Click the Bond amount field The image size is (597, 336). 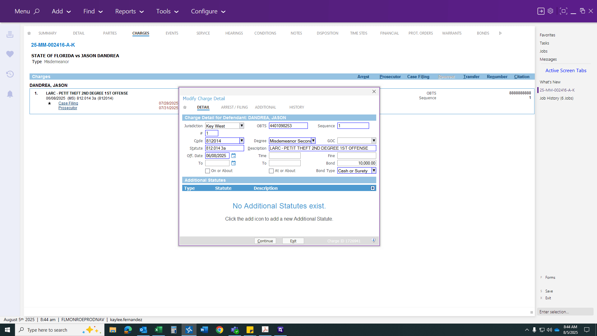click(x=357, y=163)
